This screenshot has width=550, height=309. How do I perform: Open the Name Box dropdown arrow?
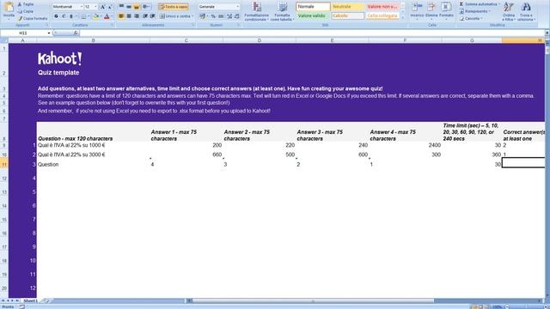[x=49, y=33]
